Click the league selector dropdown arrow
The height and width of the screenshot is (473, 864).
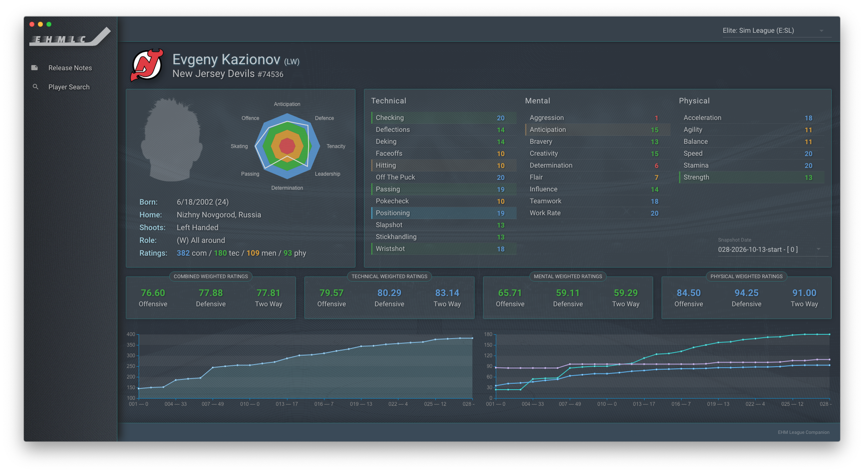pos(821,31)
